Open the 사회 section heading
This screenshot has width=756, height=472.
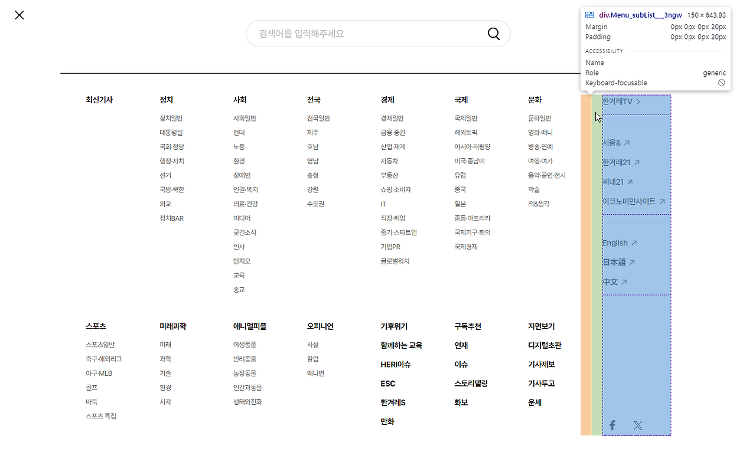[x=240, y=100]
